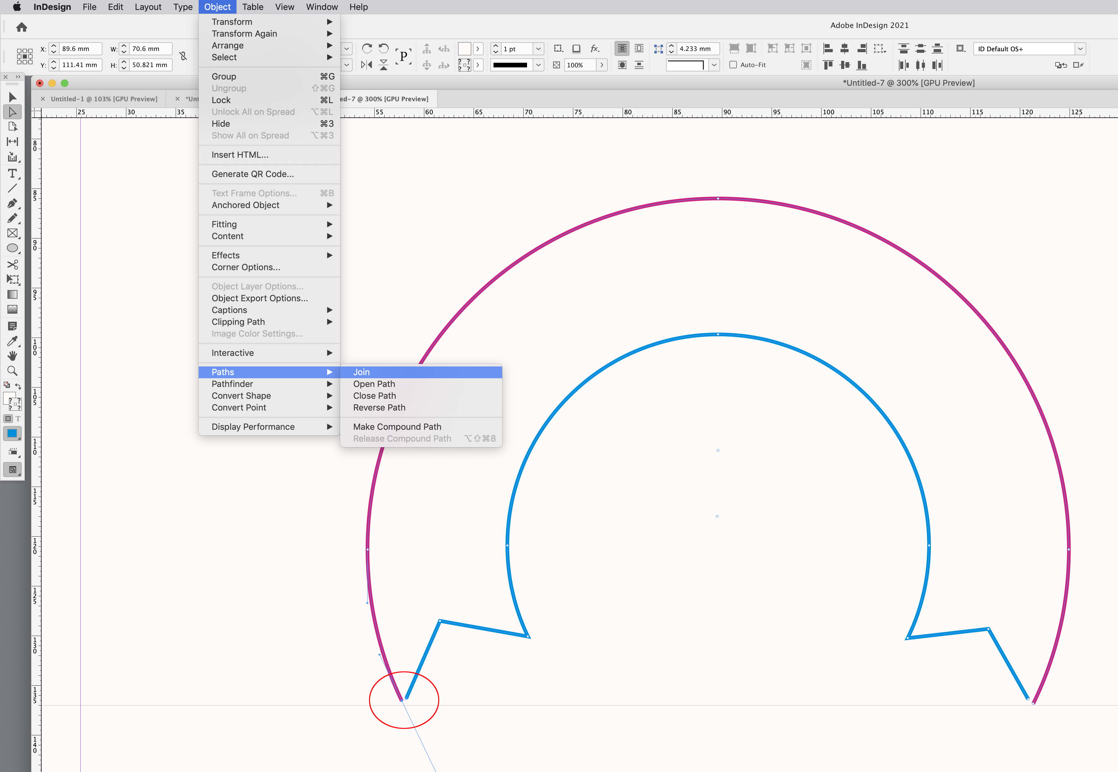Enable the Auto-Fit checkbox

(x=733, y=65)
